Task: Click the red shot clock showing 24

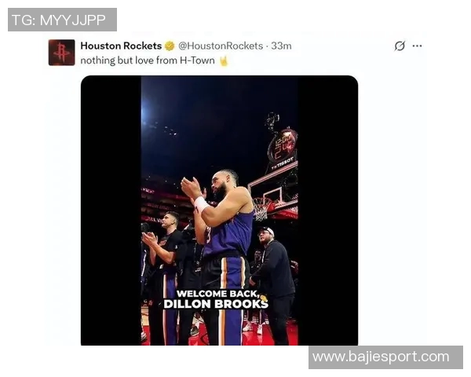Action: pyautogui.click(x=282, y=146)
